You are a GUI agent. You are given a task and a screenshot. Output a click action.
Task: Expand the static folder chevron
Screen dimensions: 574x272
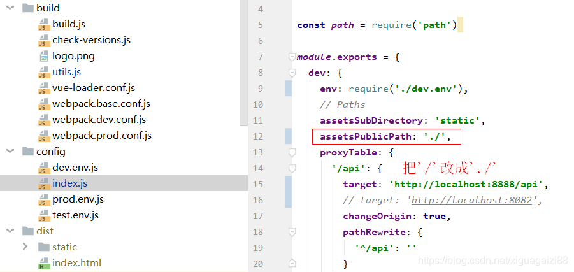pyautogui.click(x=25, y=247)
